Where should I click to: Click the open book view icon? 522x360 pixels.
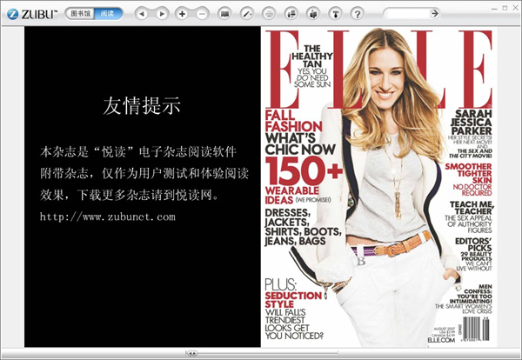pyautogui.click(x=224, y=14)
